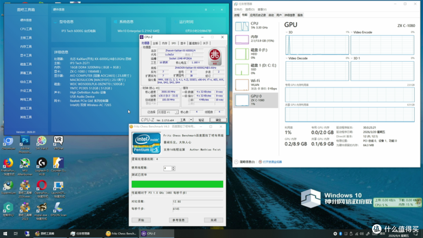Switch to 服务 tab in Task Manager

pyautogui.click(x=300, y=15)
